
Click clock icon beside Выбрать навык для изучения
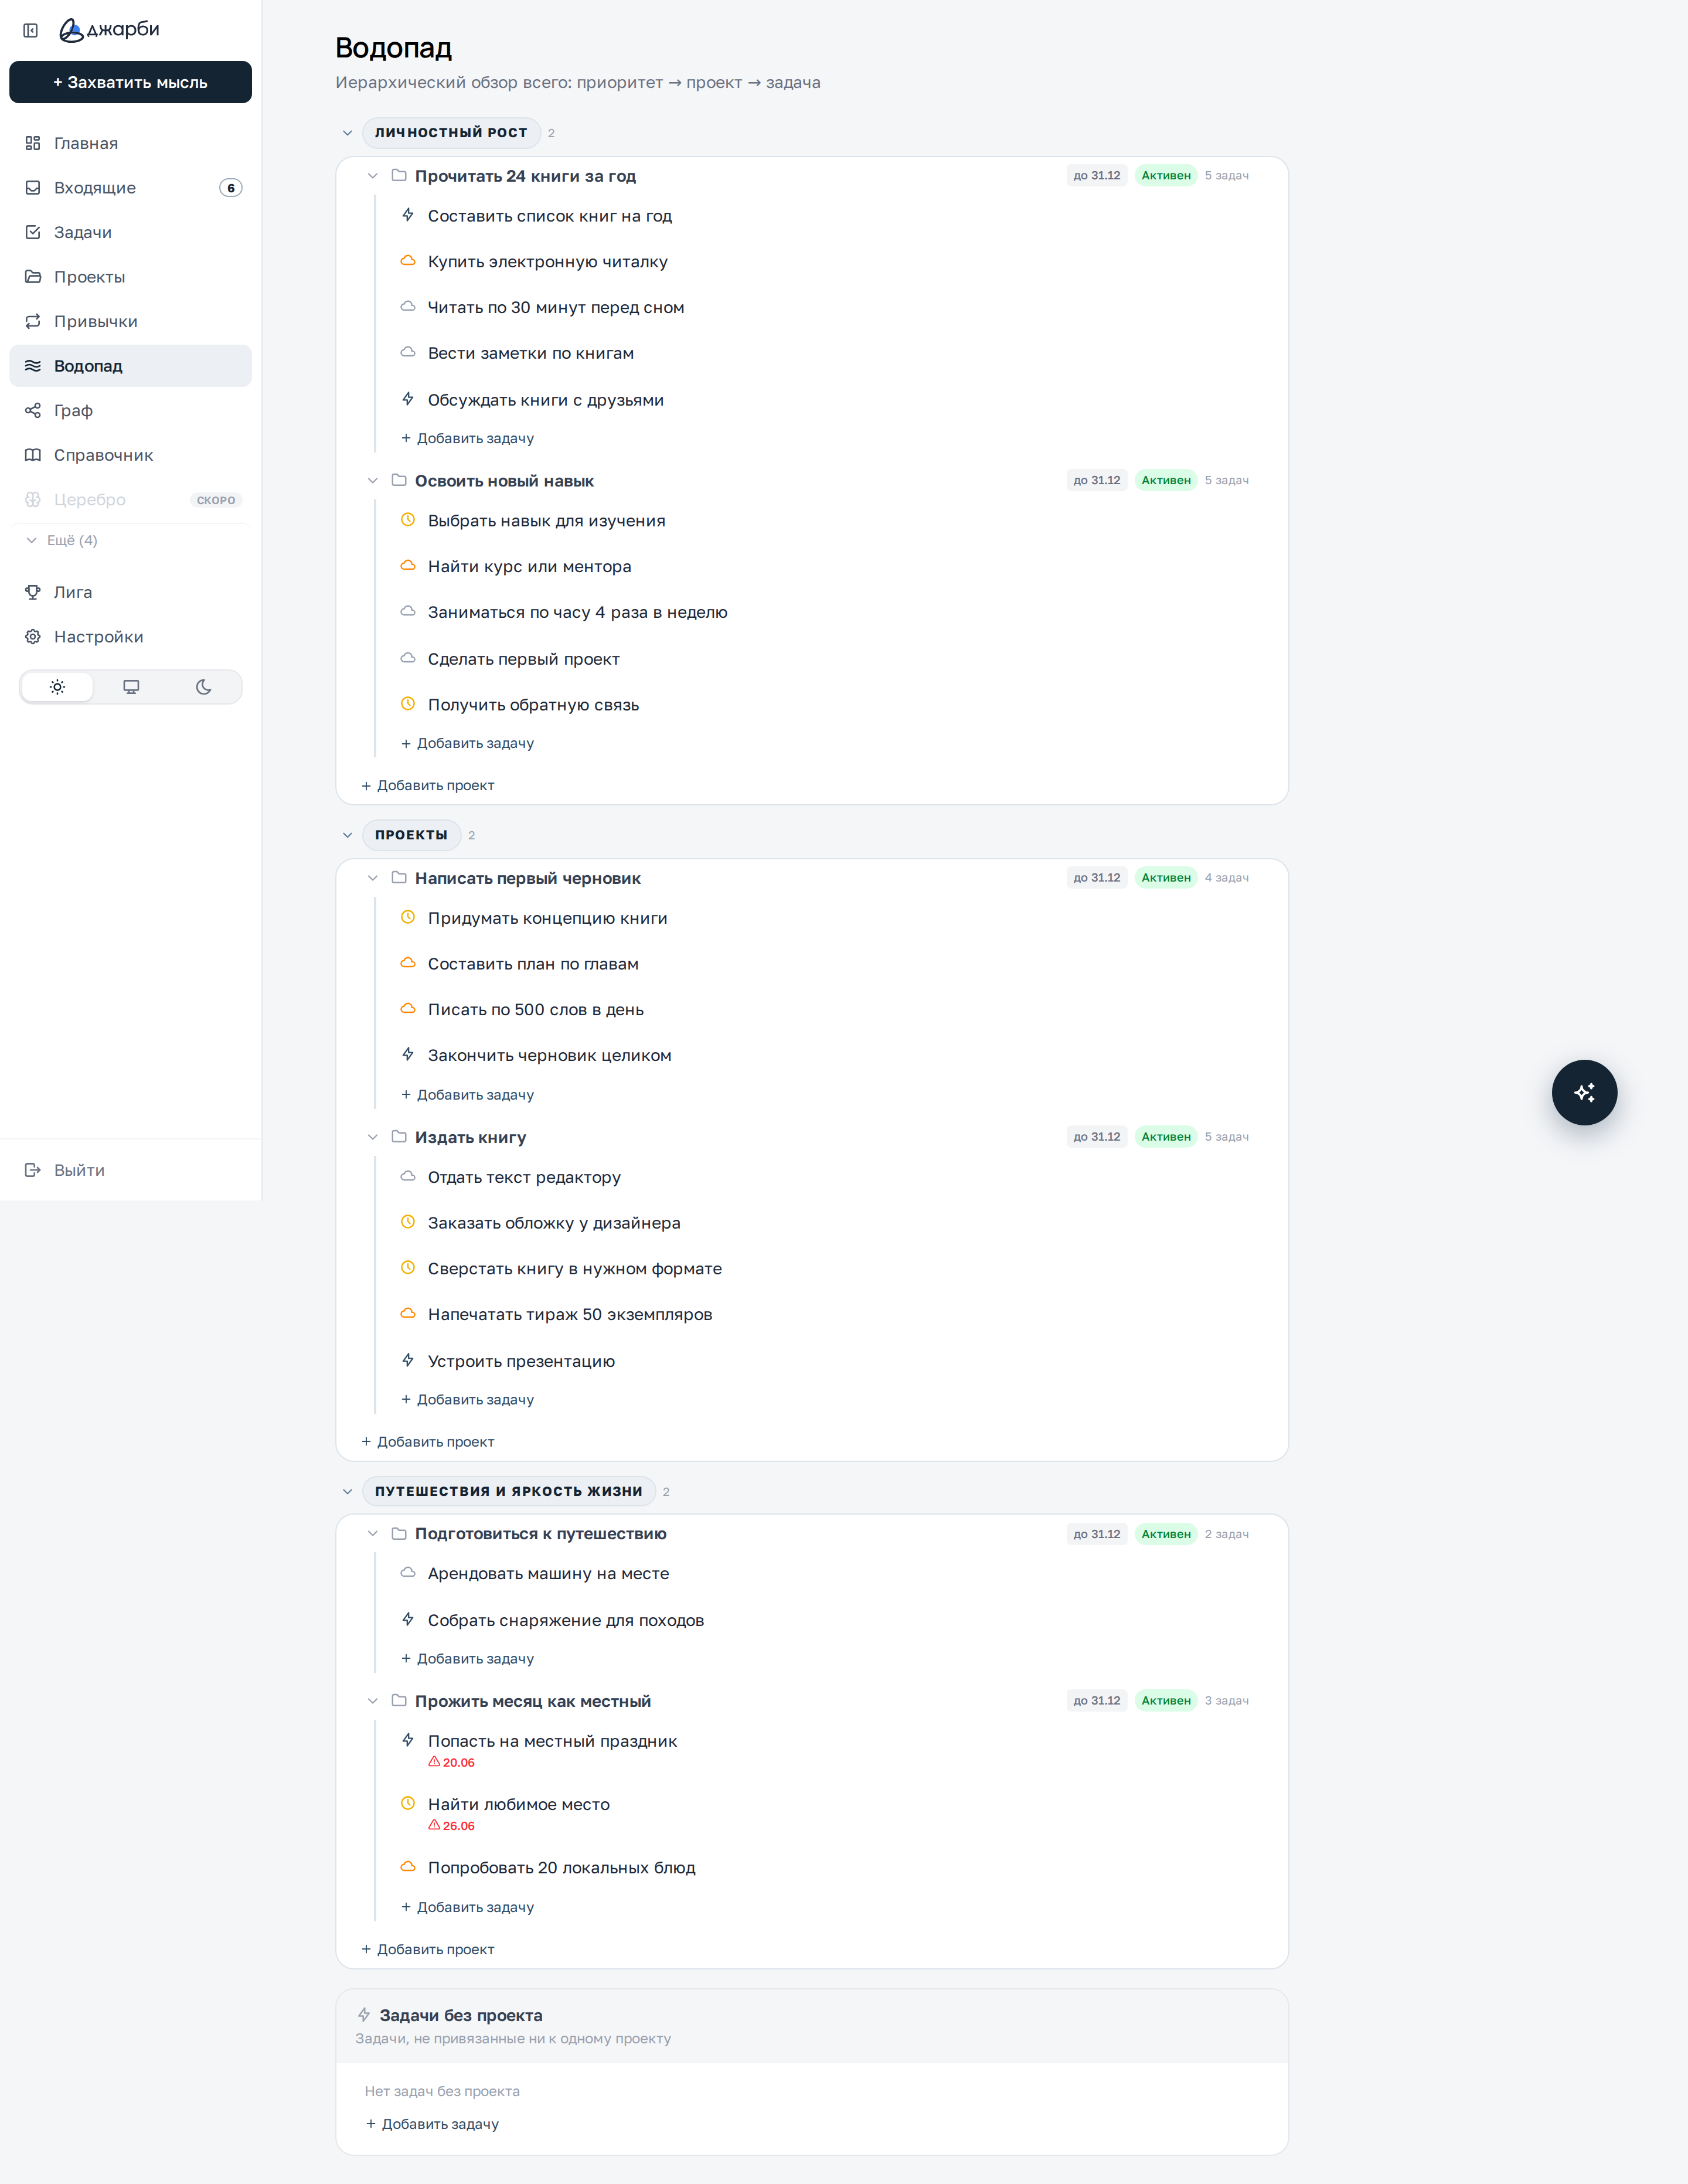click(x=408, y=520)
